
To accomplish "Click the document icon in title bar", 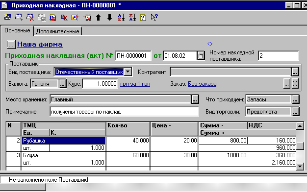I will point(4,5).
